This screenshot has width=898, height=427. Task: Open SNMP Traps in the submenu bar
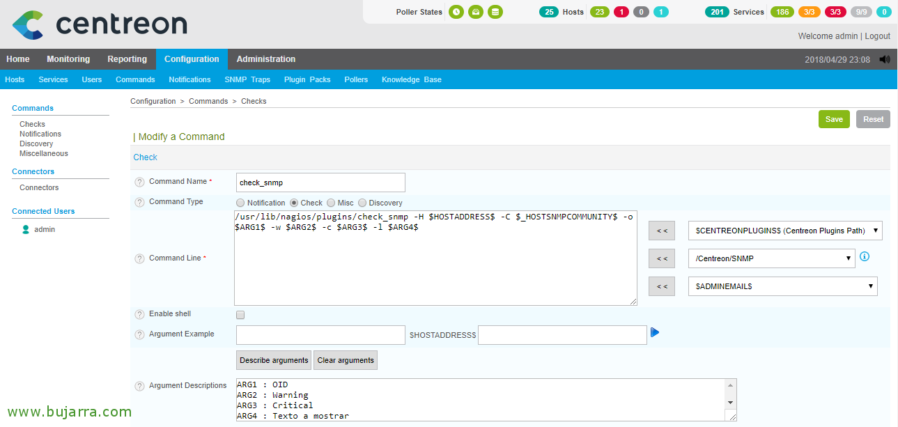[x=247, y=79]
